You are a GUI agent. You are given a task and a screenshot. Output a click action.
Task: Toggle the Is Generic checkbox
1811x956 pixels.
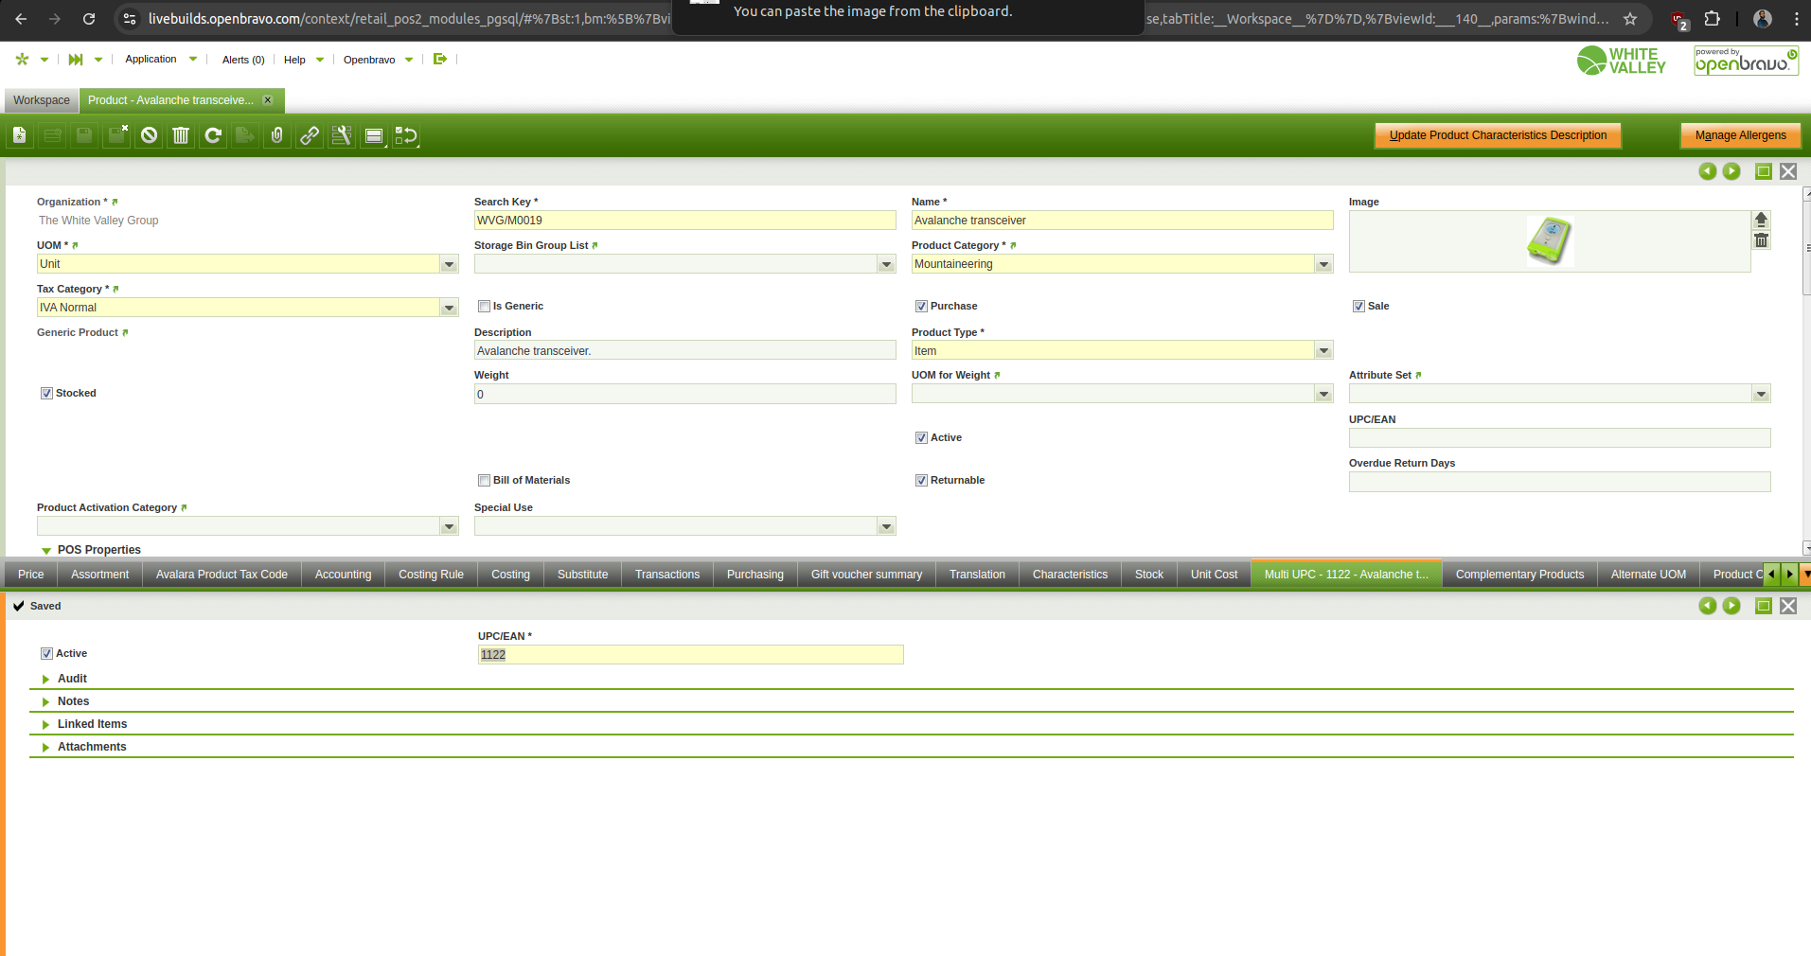tap(485, 307)
